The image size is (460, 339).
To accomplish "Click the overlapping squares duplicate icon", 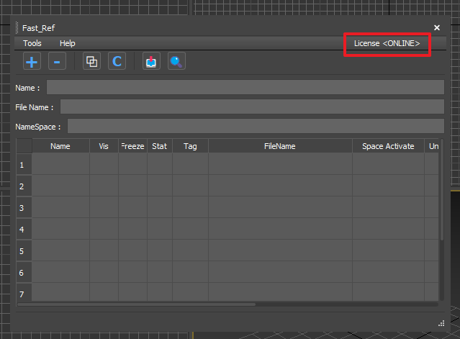I will point(91,62).
